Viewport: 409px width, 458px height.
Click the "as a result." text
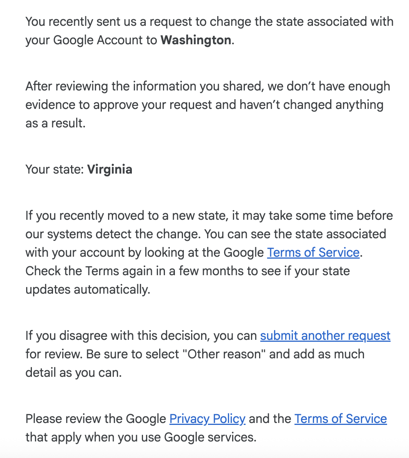click(55, 123)
